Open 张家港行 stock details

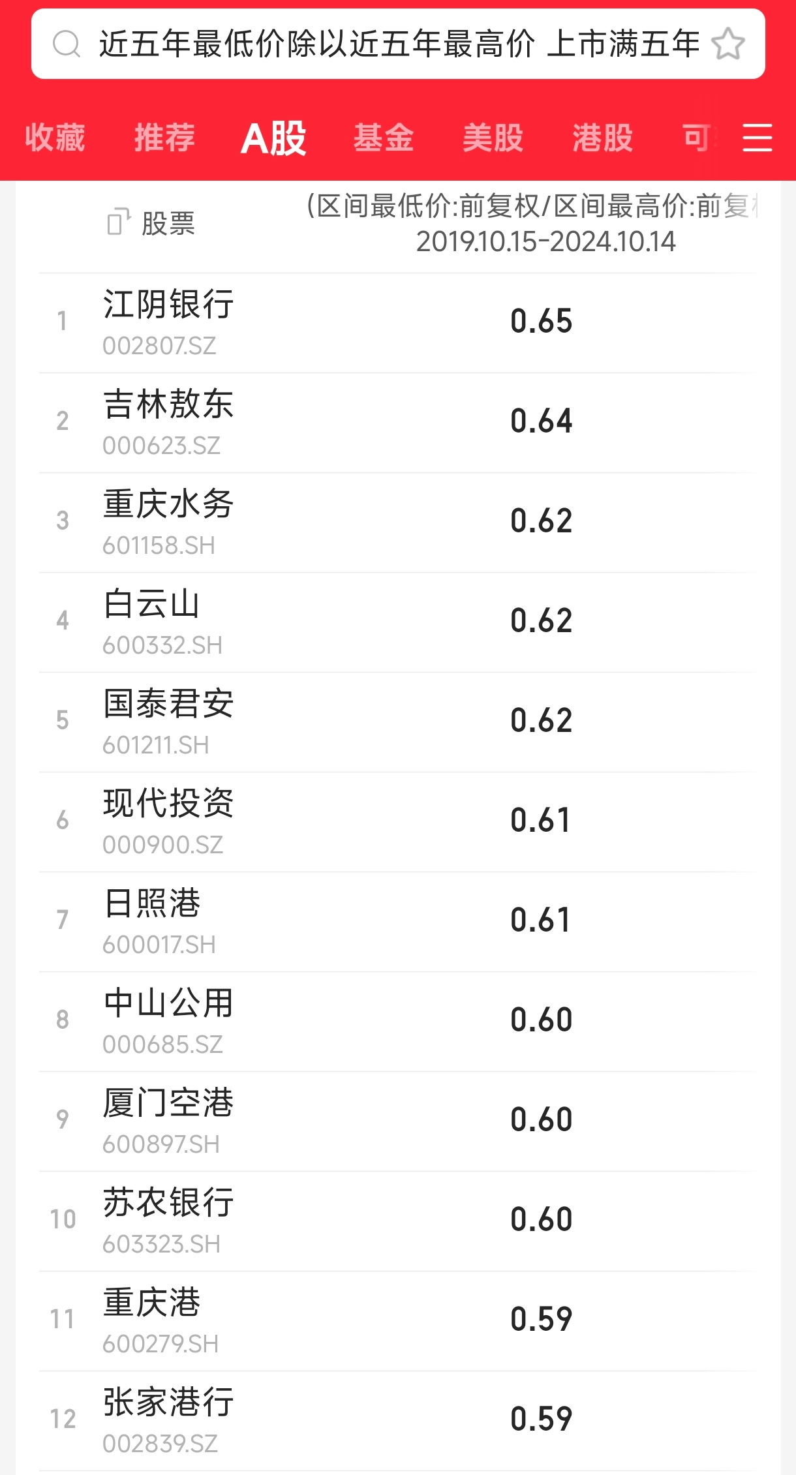click(168, 1419)
